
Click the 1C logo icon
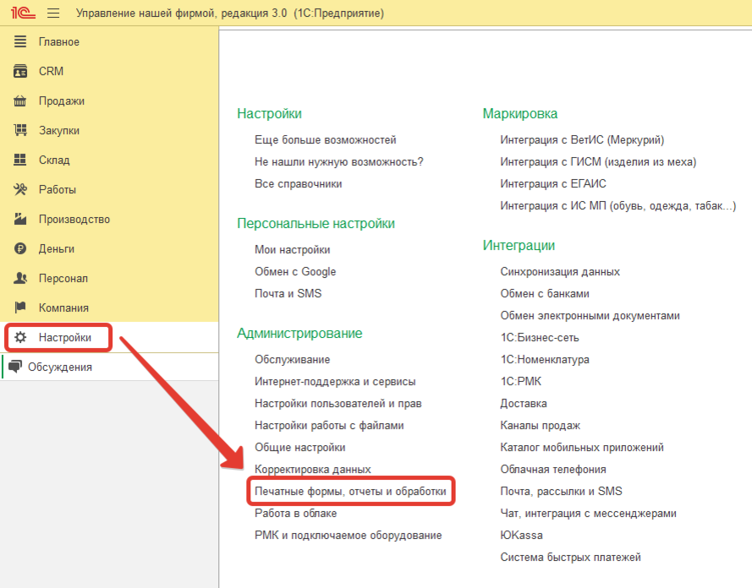pos(23,13)
